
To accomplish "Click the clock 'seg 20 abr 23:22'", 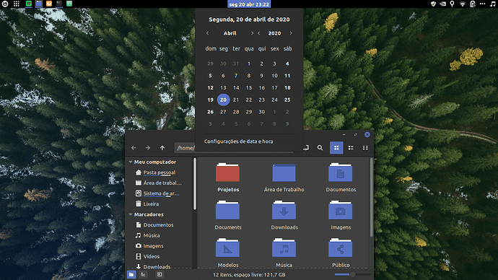I will pyautogui.click(x=249, y=4).
